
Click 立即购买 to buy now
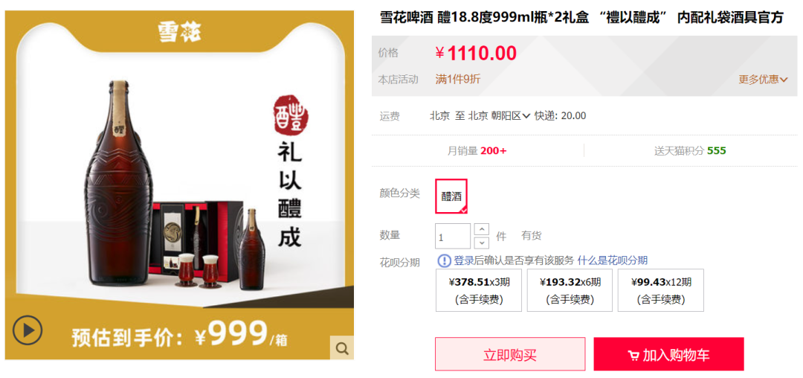point(510,354)
